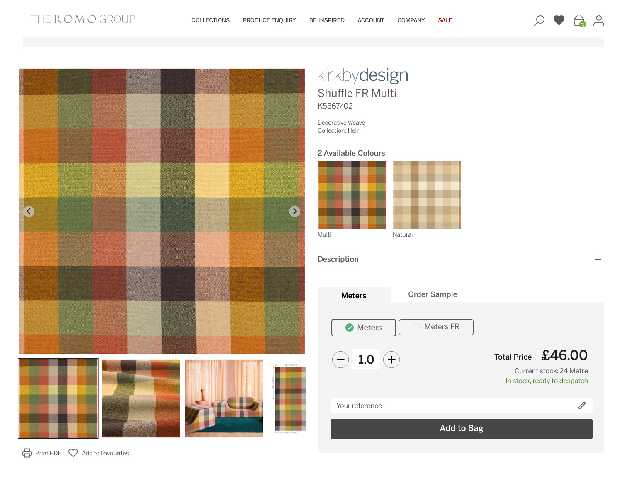Screen dimensions: 627x490
Task: Click the '2 Available Colours' heading
Action: click(x=351, y=153)
